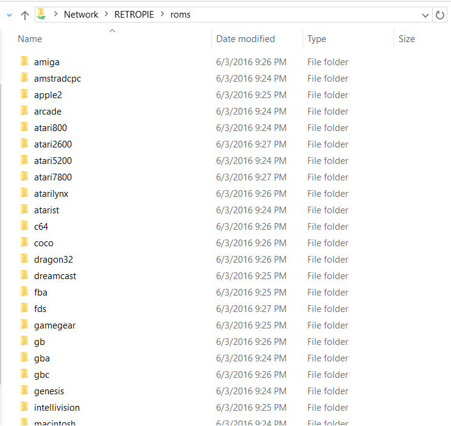The width and height of the screenshot is (451, 426).
Task: Click the fba folder name
Action: pyautogui.click(x=41, y=293)
